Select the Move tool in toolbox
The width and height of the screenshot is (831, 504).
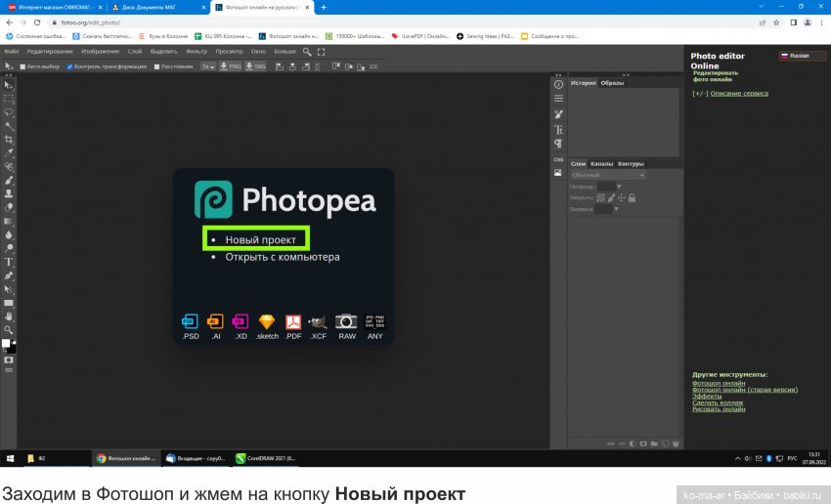(x=9, y=85)
